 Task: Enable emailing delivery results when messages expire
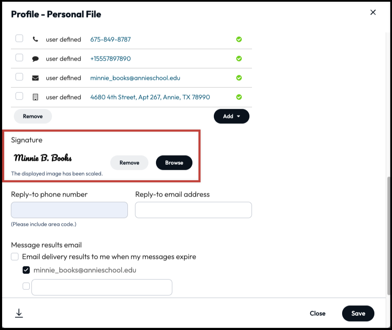[x=15, y=256]
